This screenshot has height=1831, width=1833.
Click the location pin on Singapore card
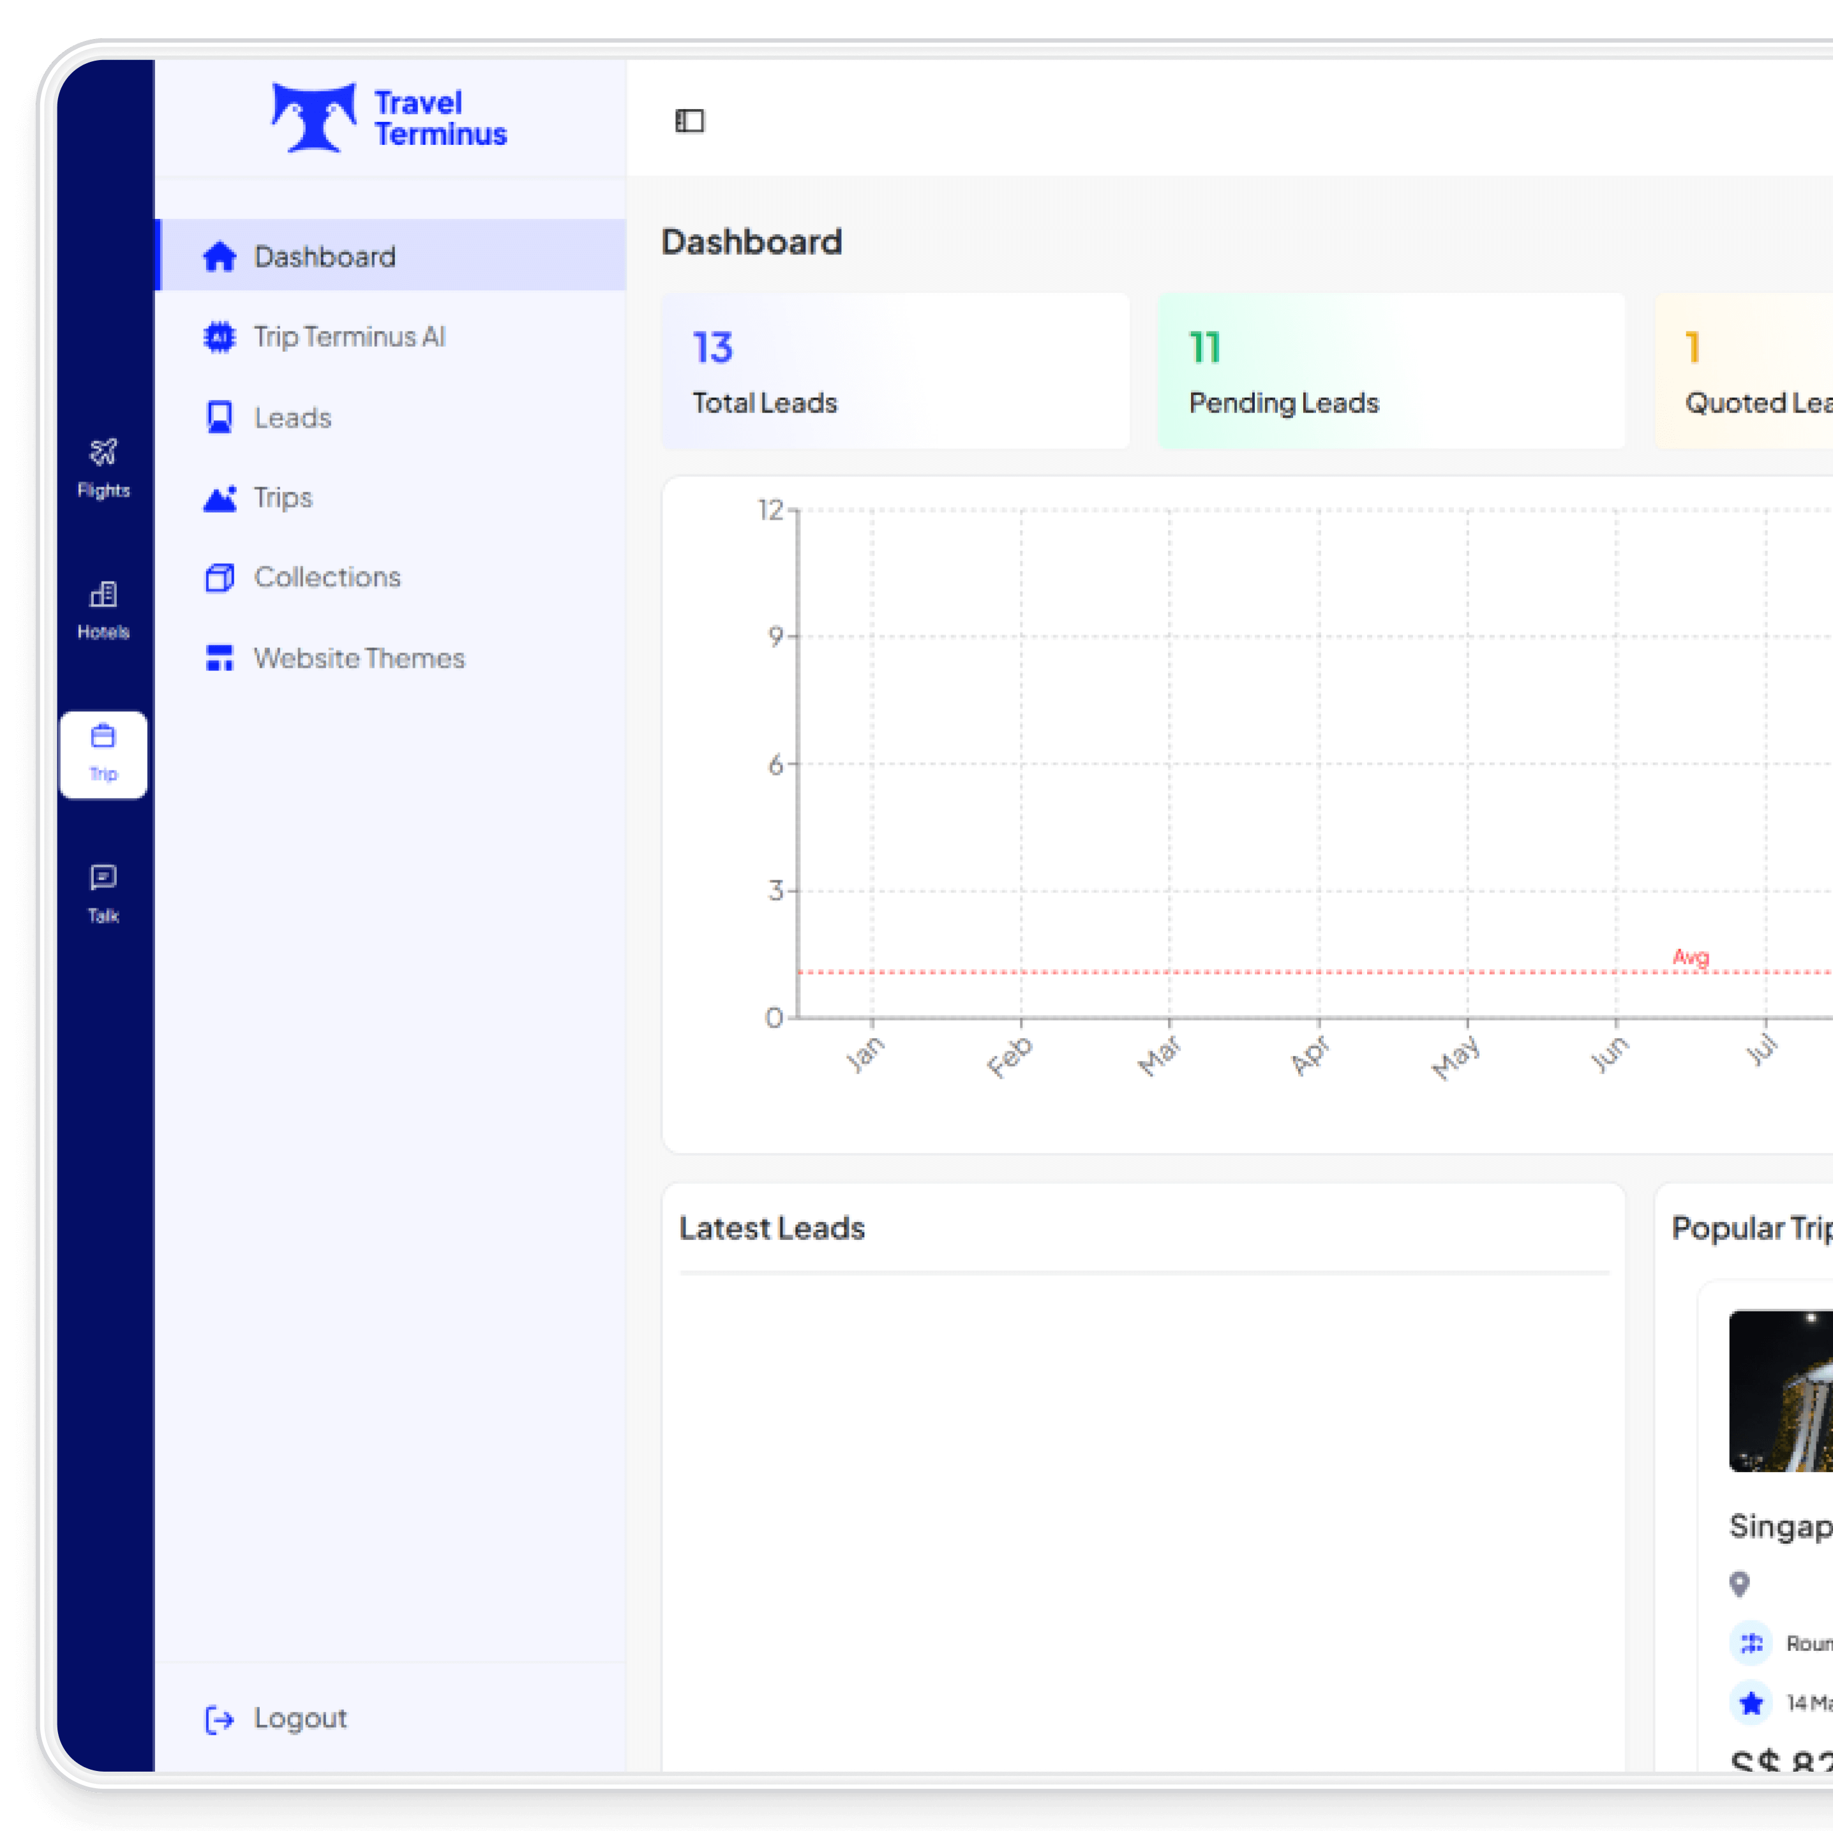pyautogui.click(x=1739, y=1583)
